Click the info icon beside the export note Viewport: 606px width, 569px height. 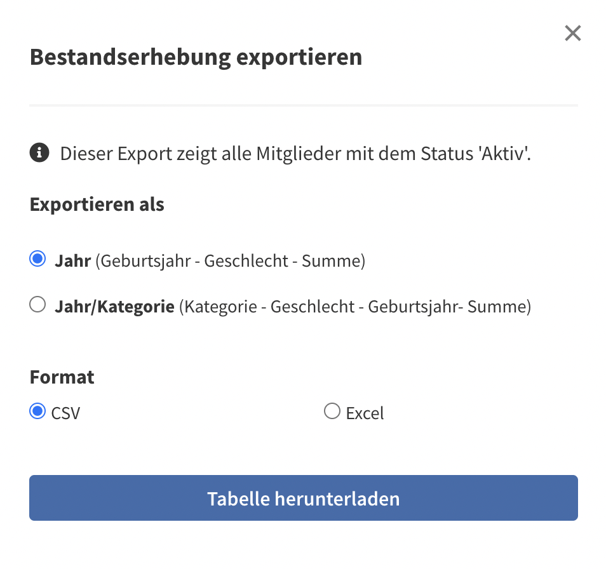pos(39,152)
